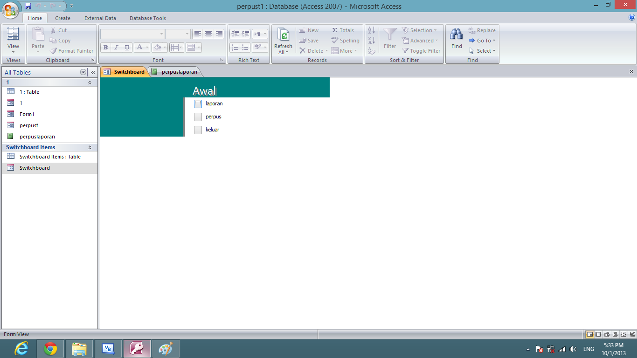Click the laporan switchboard button
The width and height of the screenshot is (637, 358).
pyautogui.click(x=198, y=103)
